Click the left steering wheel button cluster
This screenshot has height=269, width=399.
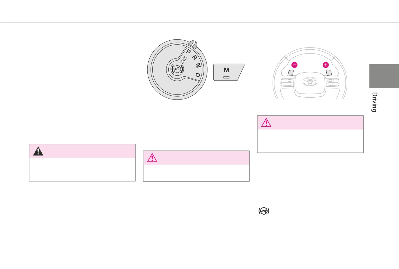287,83
